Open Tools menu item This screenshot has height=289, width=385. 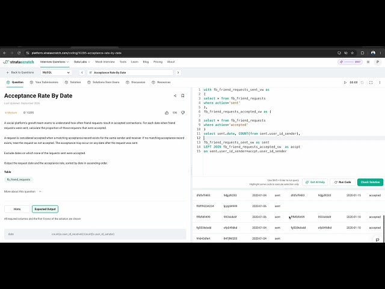tap(123, 62)
